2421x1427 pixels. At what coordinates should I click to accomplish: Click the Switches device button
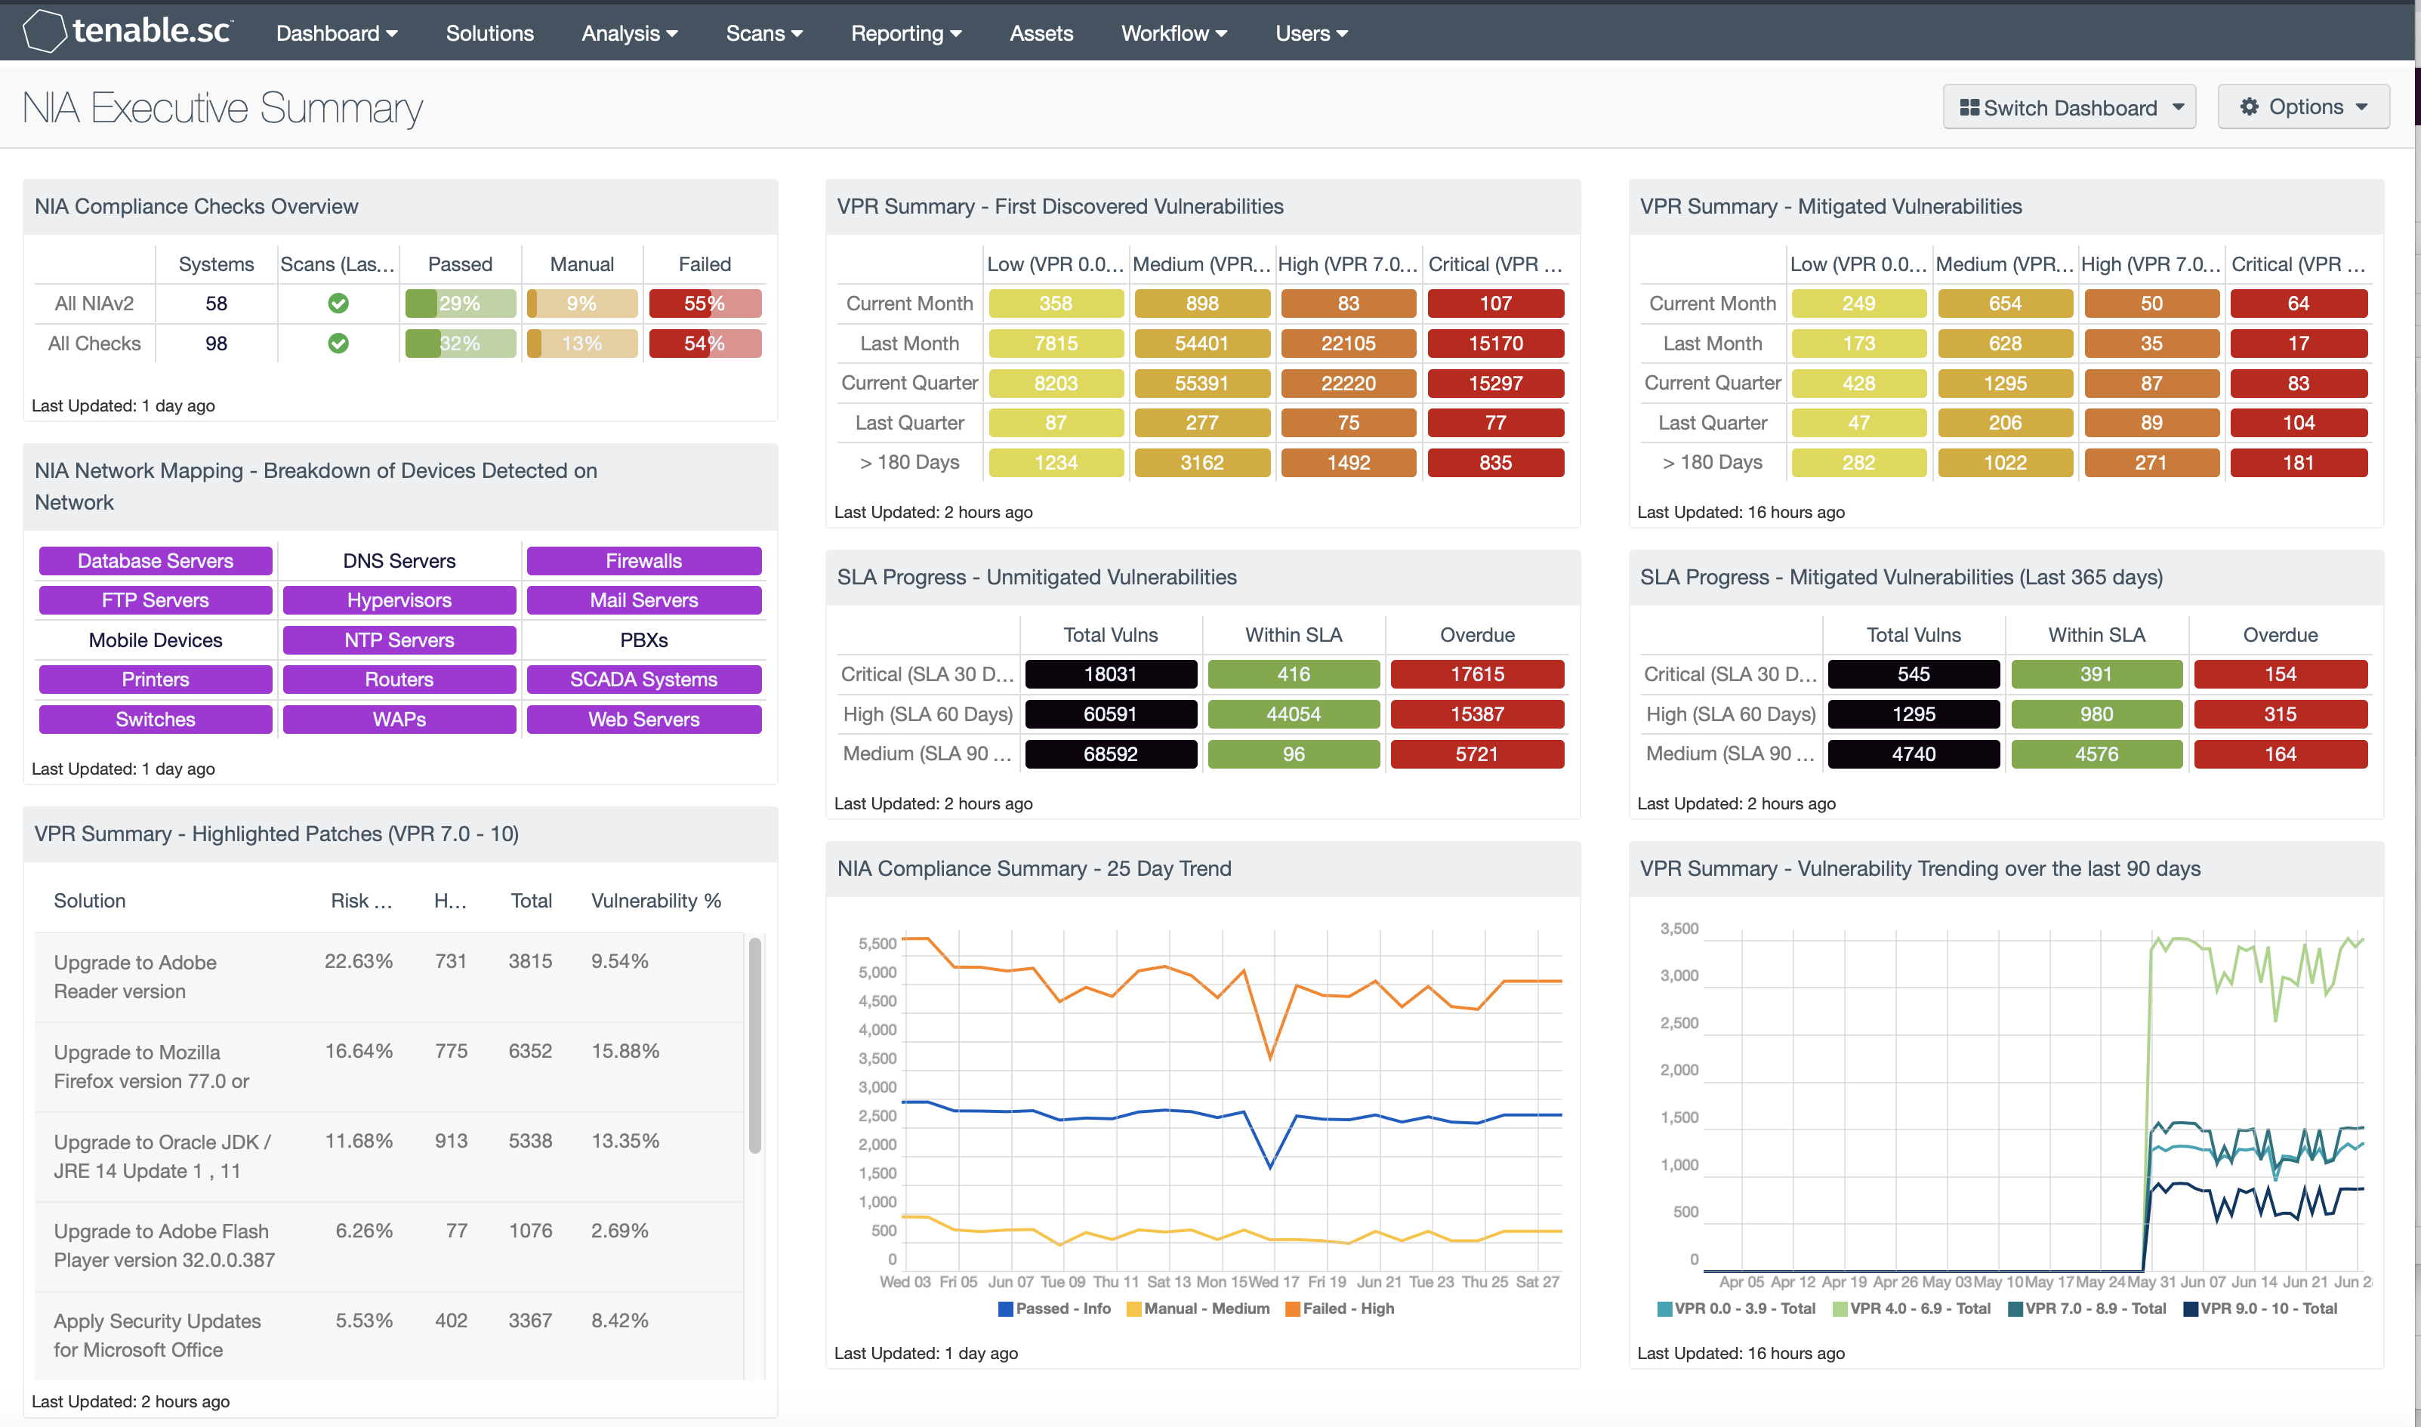coord(156,720)
